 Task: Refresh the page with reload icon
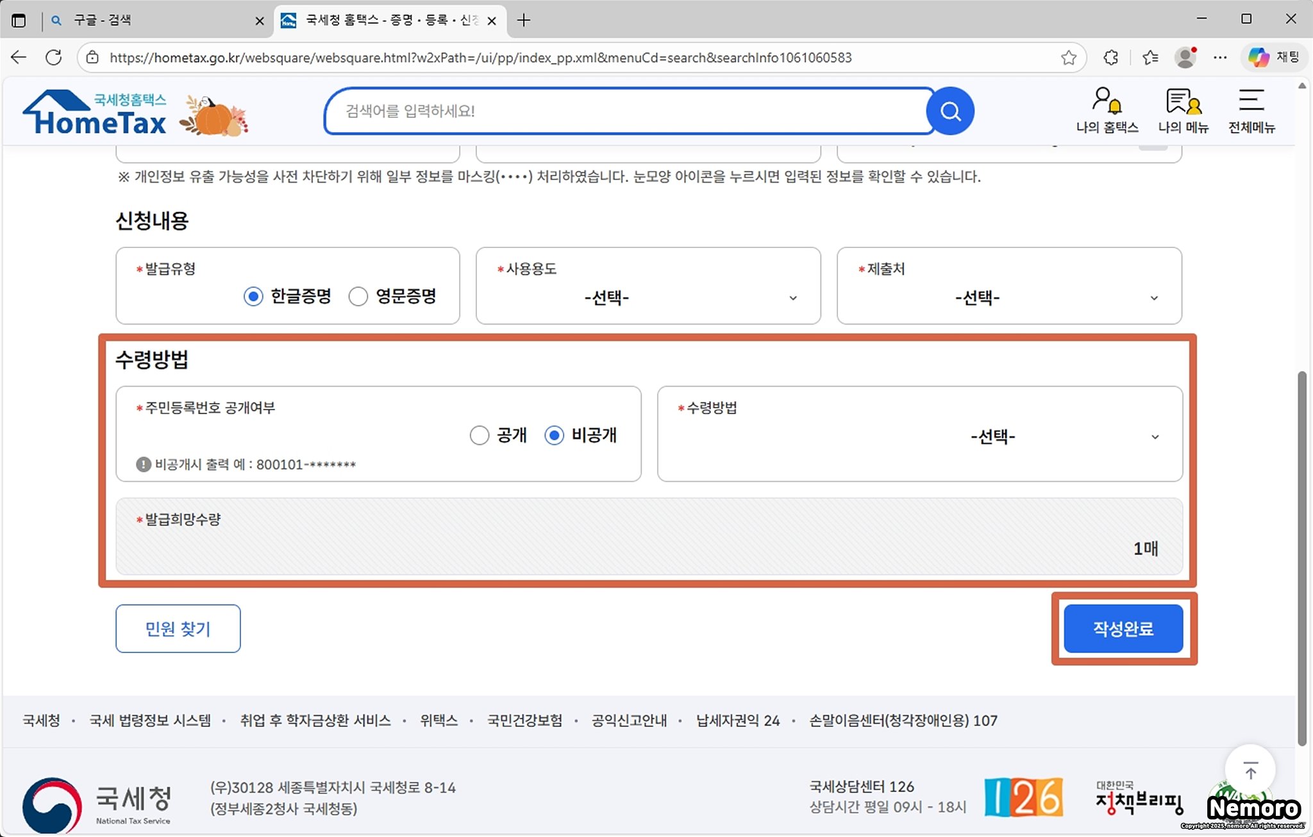[x=54, y=58]
